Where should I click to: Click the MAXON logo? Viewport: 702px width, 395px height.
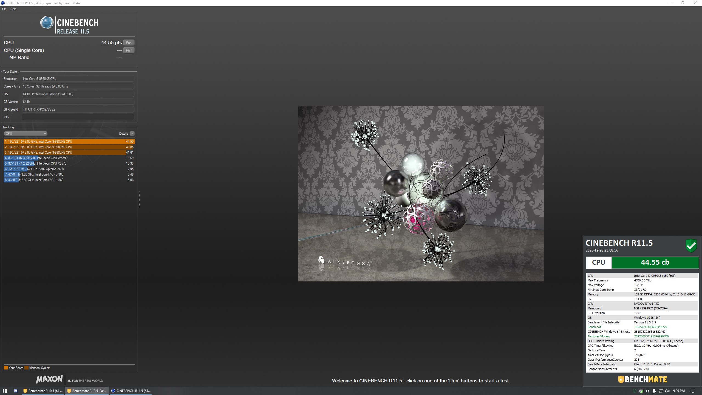pos(49,379)
